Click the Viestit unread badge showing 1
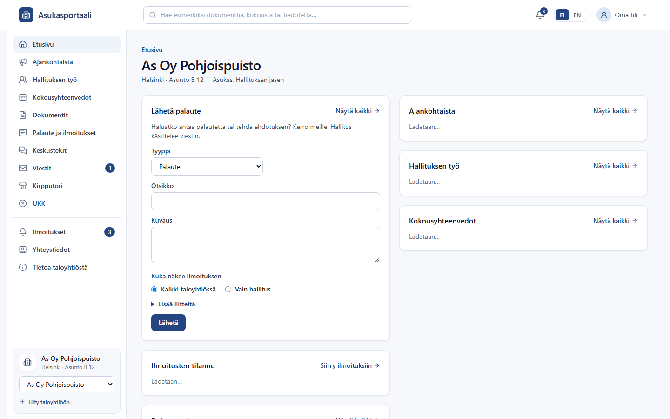670x419 pixels. coord(110,168)
